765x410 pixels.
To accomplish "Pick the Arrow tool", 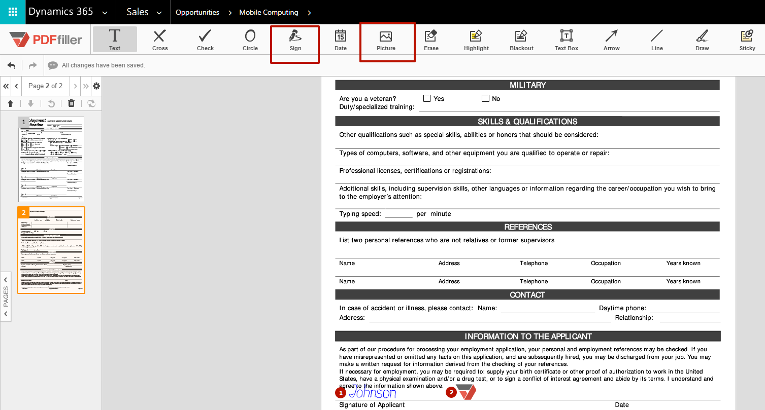I will pos(612,40).
